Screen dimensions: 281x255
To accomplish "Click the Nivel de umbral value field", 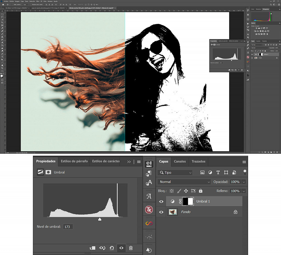I will coord(68,226).
